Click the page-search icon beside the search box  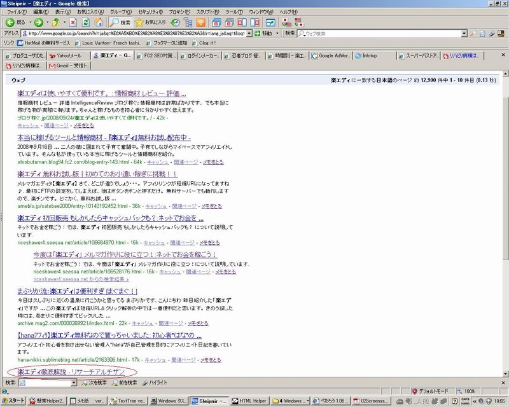coord(483,34)
